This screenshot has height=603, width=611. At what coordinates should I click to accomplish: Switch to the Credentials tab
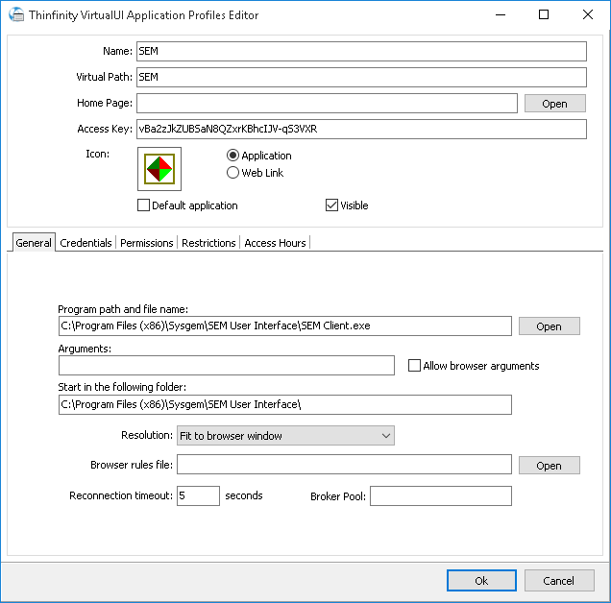pos(86,243)
